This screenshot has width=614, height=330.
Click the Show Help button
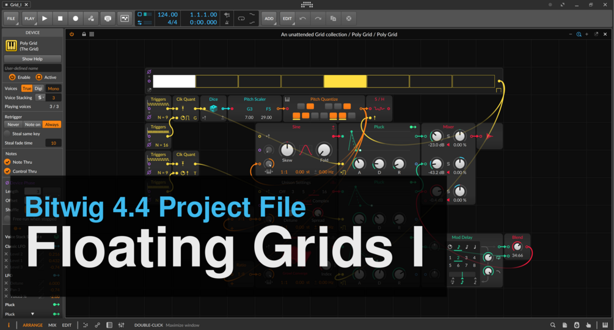(x=32, y=59)
